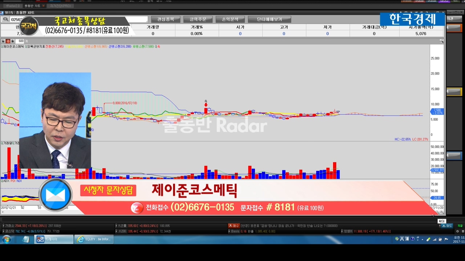Screen dimensions: 465x261
Task: Select the 월 (monthly) period toggle
Action: (12, 41)
